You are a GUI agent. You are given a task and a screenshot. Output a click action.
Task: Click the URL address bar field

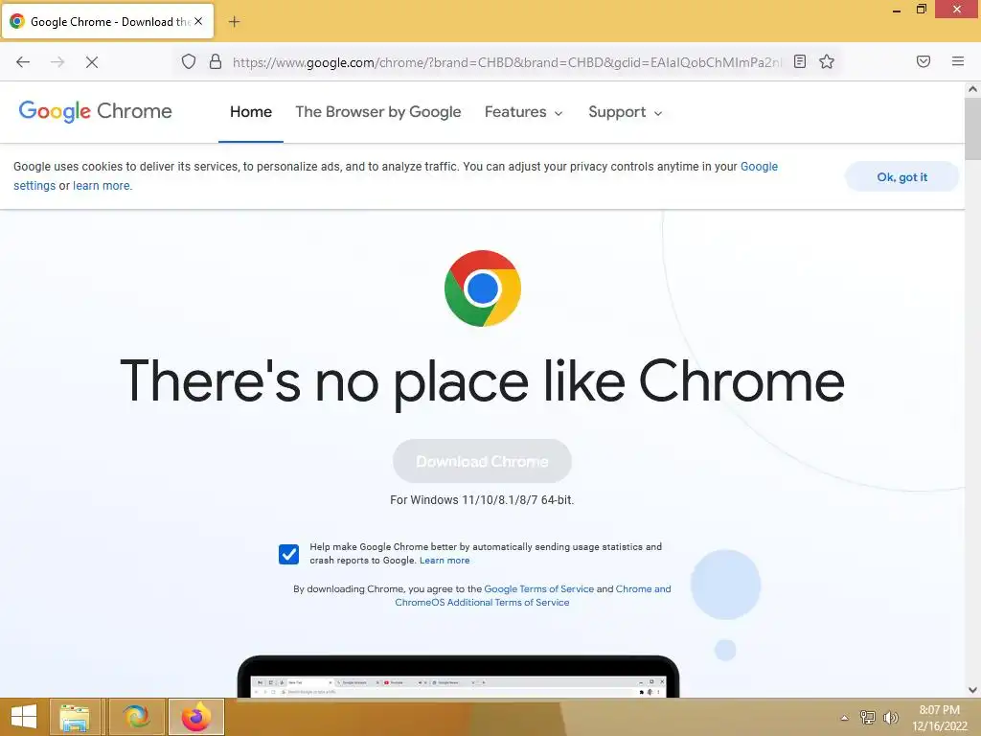[x=507, y=62]
